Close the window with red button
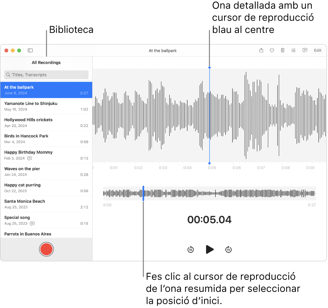Viewport: 328px width, 308px height. tap(6, 51)
